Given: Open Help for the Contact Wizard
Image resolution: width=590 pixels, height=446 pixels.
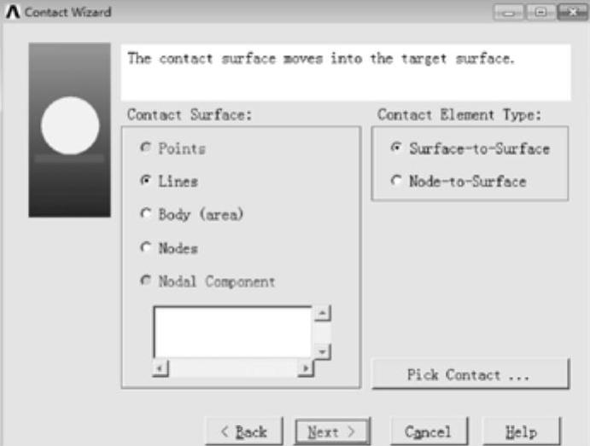Looking at the screenshot, I should click(521, 432).
